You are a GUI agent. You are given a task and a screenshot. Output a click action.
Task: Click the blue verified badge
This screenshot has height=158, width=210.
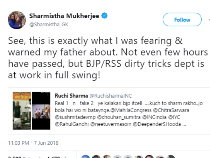(104, 16)
